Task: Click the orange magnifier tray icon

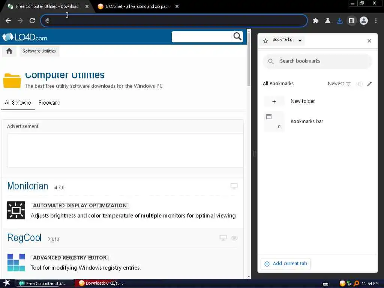Action: 356,283
